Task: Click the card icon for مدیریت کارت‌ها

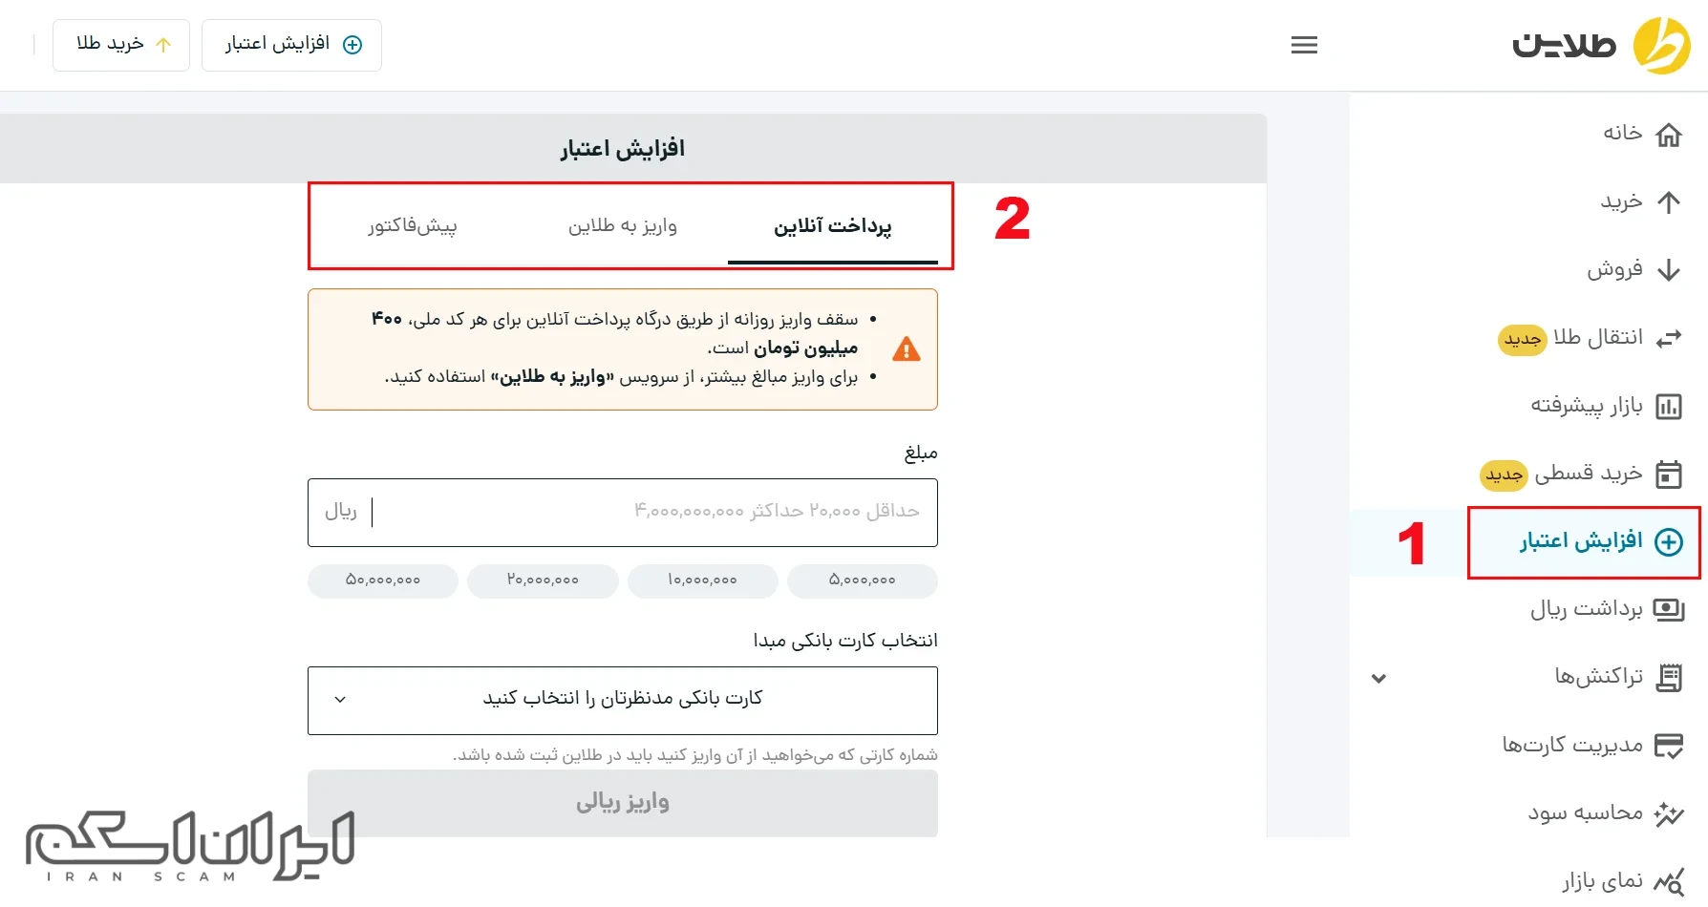Action: 1669,746
